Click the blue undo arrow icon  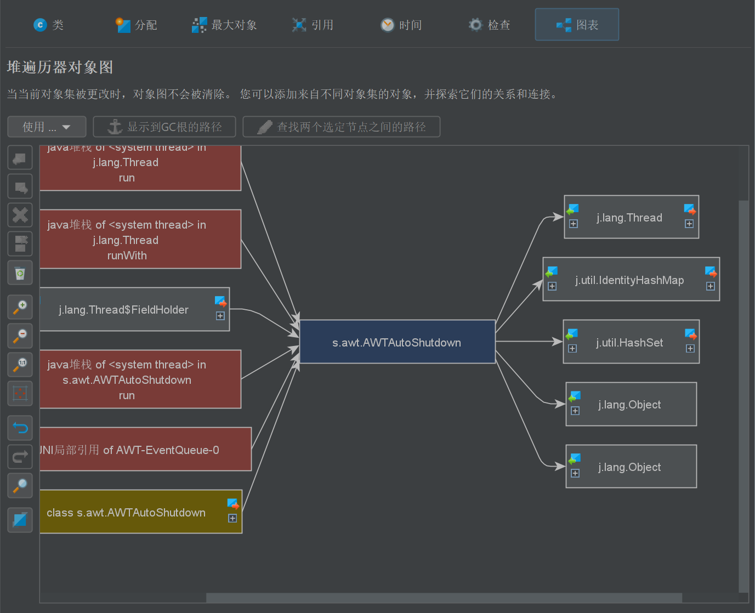click(x=20, y=428)
